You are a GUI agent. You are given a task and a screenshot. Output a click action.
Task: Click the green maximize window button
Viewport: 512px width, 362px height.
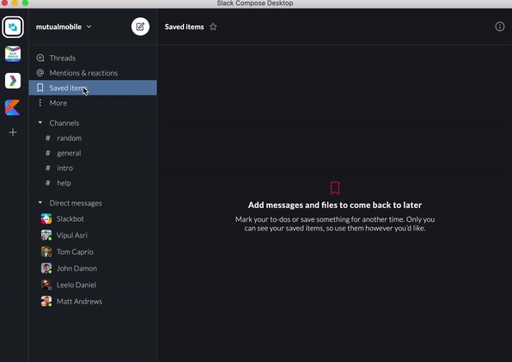click(26, 3)
